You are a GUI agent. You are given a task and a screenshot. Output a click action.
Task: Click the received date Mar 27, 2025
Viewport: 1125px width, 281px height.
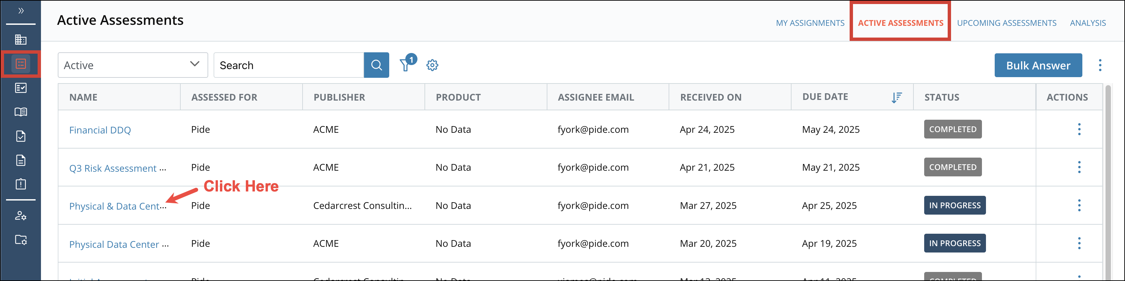pyautogui.click(x=708, y=206)
